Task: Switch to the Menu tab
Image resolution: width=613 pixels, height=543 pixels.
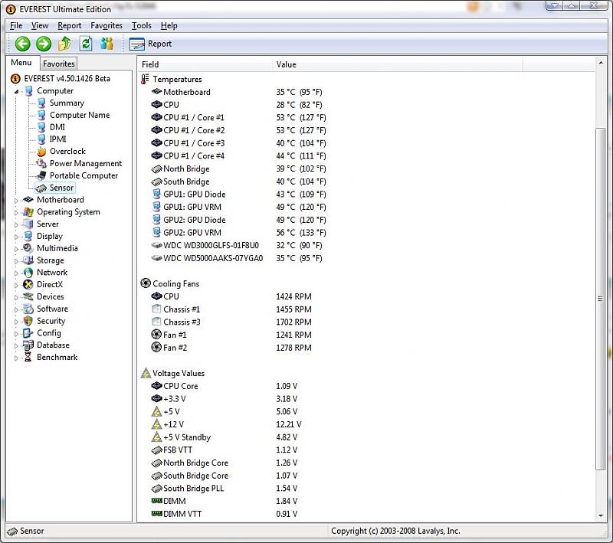Action: click(x=21, y=63)
